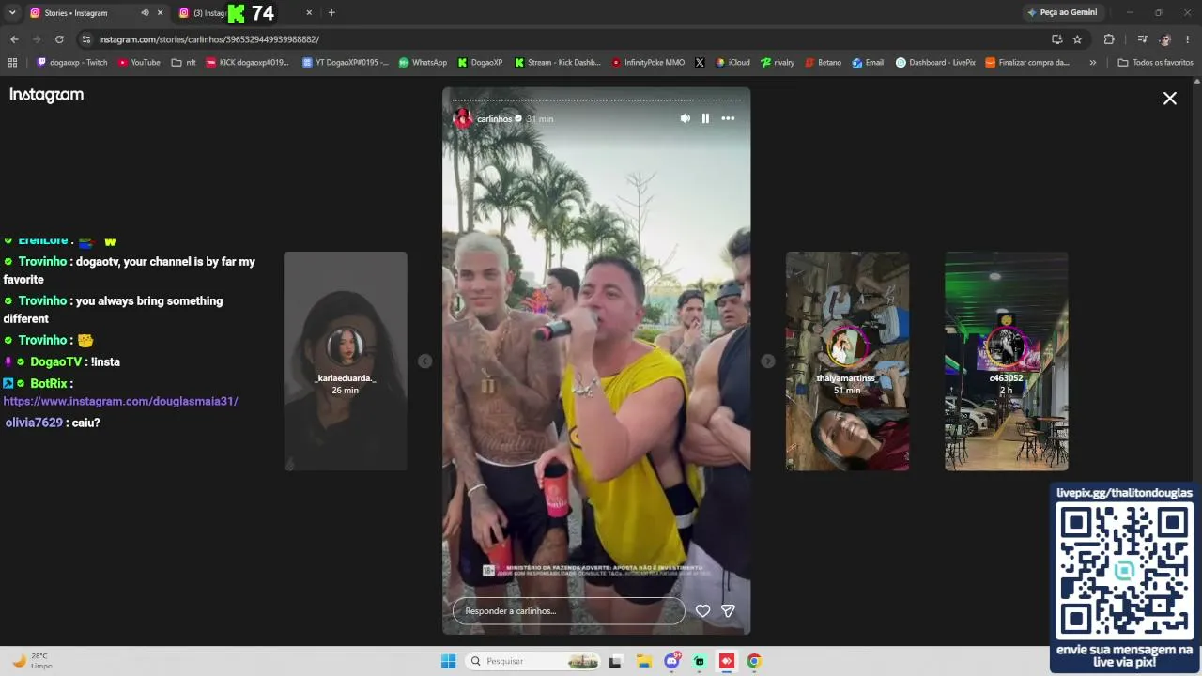Open the 'YT DogaoXP#0195' bookmark

click(346, 63)
